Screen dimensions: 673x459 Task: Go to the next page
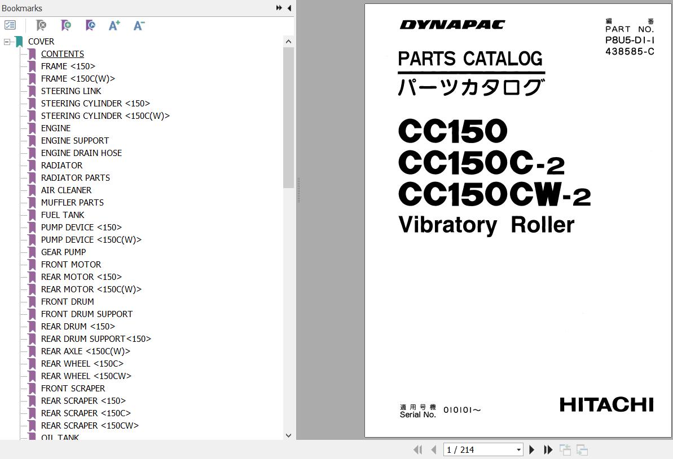(x=531, y=449)
